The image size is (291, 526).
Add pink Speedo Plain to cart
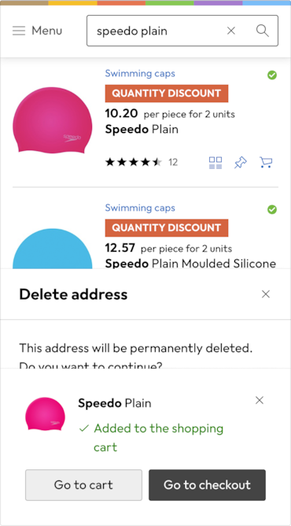click(x=266, y=163)
